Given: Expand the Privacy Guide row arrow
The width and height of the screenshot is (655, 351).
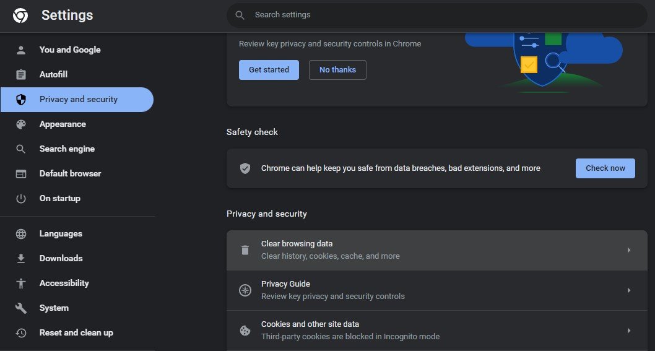Looking at the screenshot, I should pyautogui.click(x=628, y=290).
